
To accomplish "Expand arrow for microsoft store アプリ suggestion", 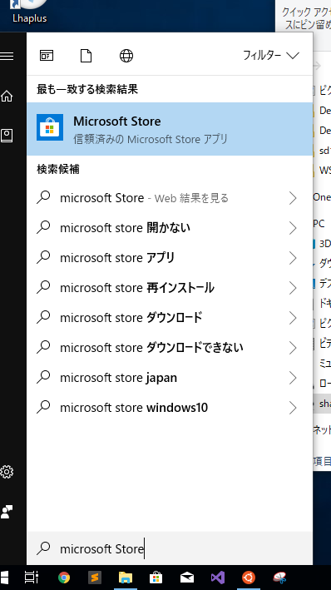I will click(293, 258).
